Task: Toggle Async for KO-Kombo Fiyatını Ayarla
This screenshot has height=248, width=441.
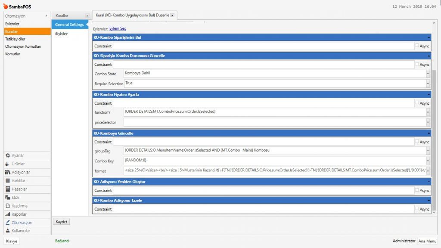Action: [417, 103]
